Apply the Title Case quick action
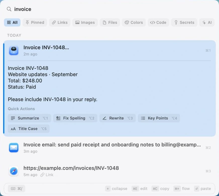 pos(28,129)
